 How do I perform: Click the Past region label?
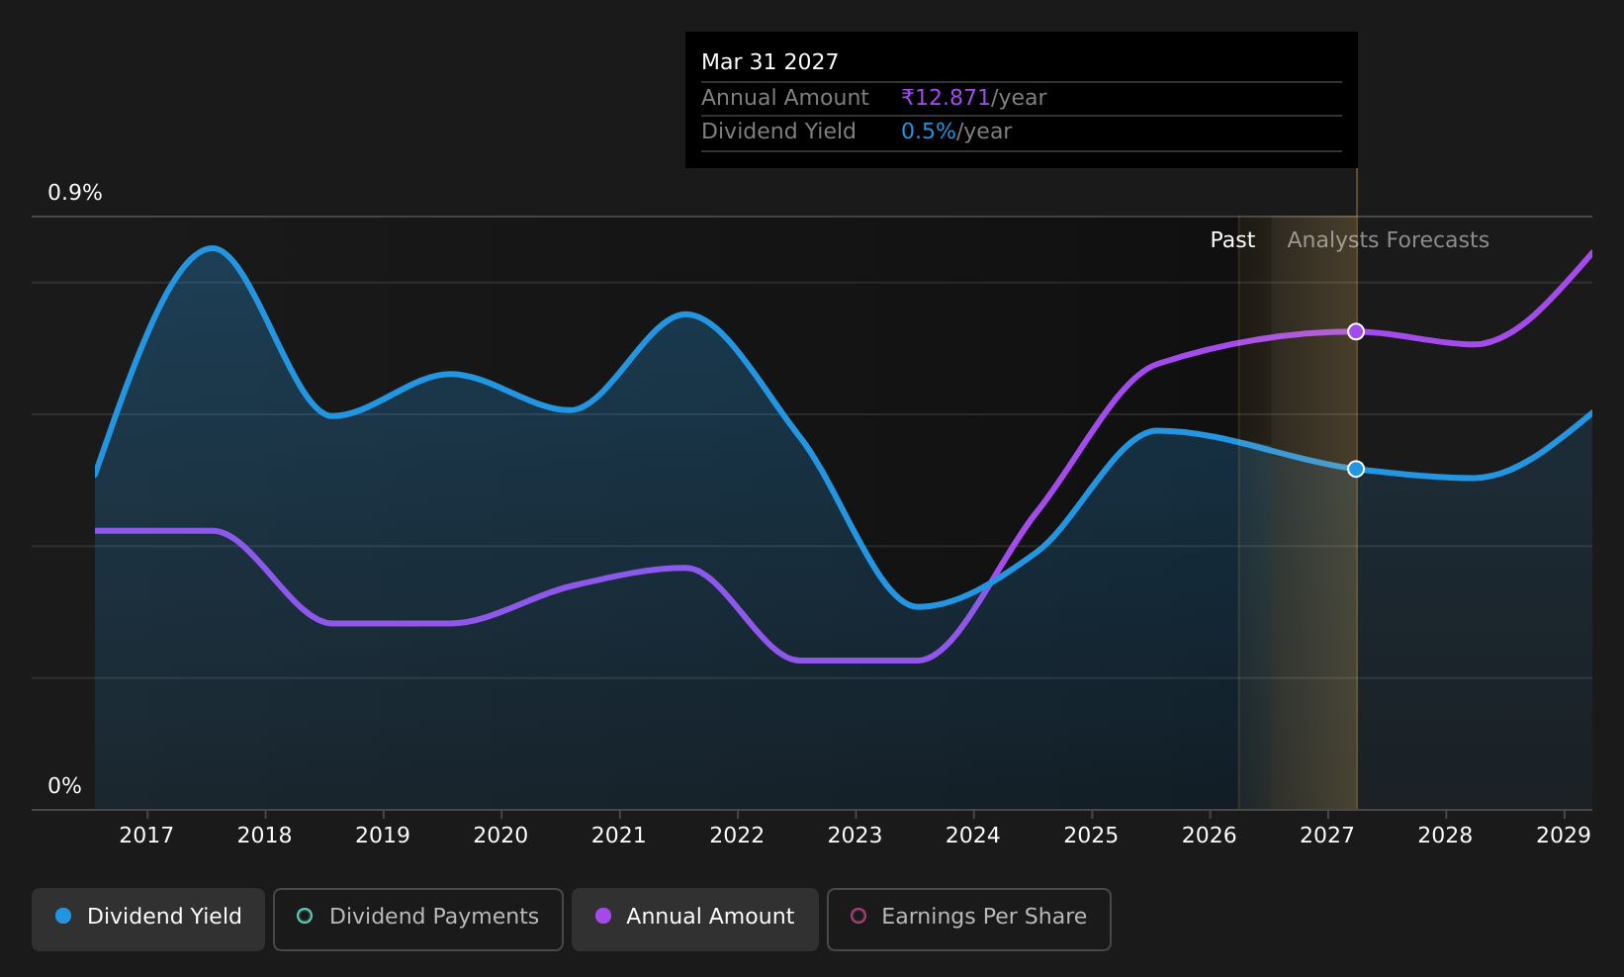(x=1232, y=240)
